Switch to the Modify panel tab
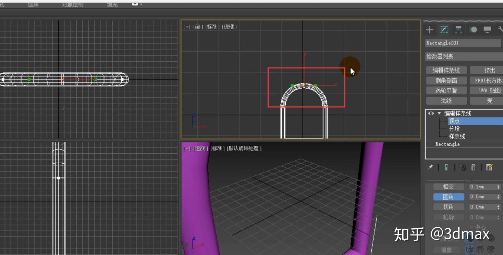Viewport: 503px width, 255px height. click(444, 30)
